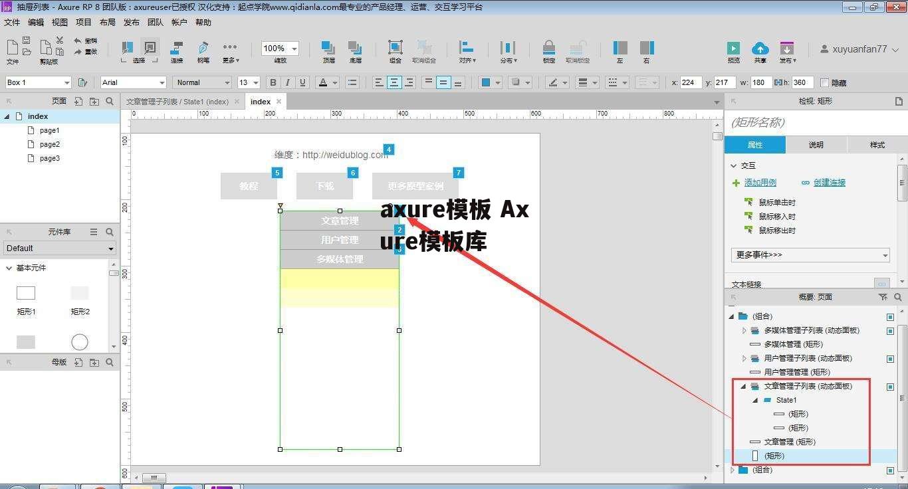Click the Redo arrow (重做)
The width and height of the screenshot is (908, 489).
78,51
